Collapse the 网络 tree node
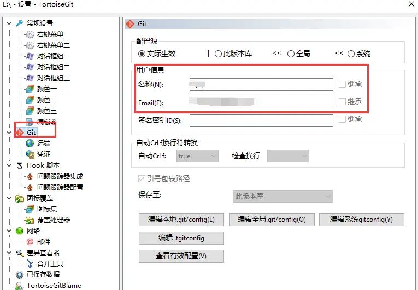 point(9,231)
